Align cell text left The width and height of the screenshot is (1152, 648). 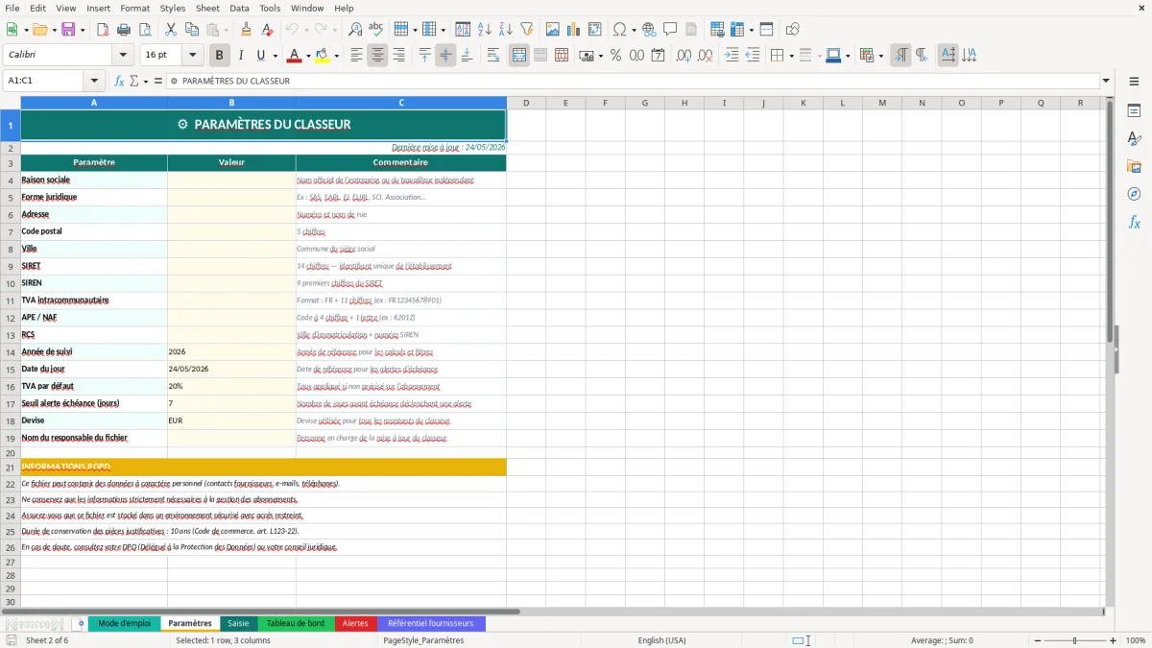[357, 56]
